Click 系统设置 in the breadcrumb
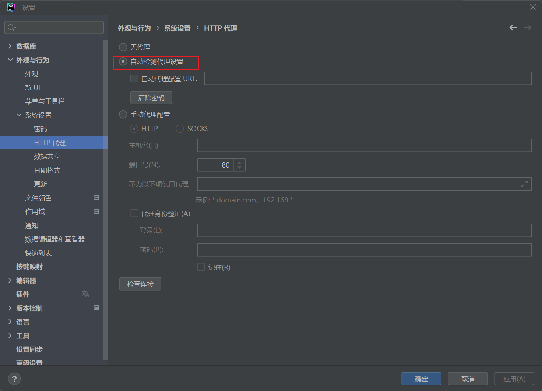This screenshot has height=391, width=542. click(x=177, y=28)
